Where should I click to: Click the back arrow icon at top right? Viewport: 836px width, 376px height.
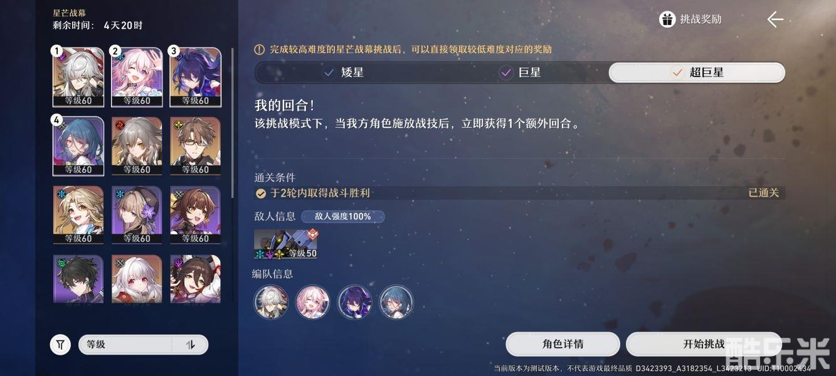point(775,19)
